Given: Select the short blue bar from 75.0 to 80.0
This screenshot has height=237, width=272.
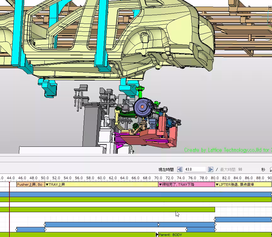Looking at the screenshot, I should click(x=200, y=229).
